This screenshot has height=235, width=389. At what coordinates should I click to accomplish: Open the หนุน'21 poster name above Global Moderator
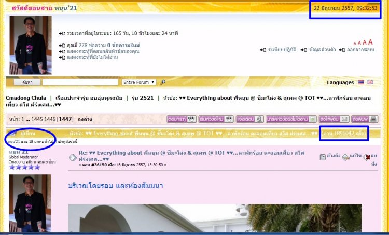[18, 152]
